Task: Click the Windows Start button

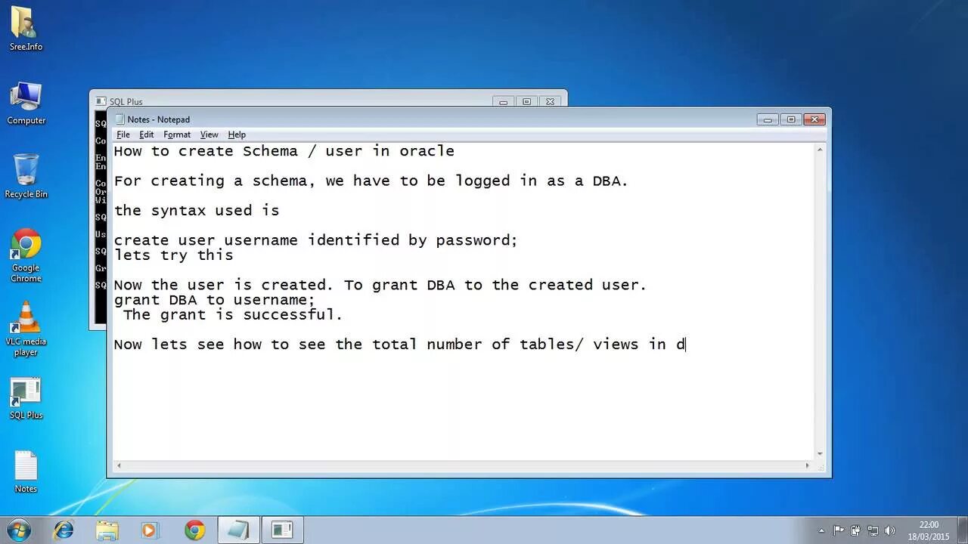Action: pyautogui.click(x=17, y=530)
